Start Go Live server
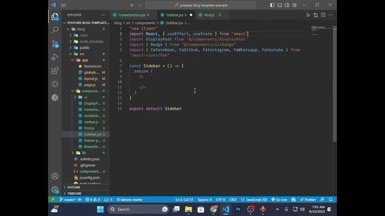The image size is (385, 216). [279, 200]
